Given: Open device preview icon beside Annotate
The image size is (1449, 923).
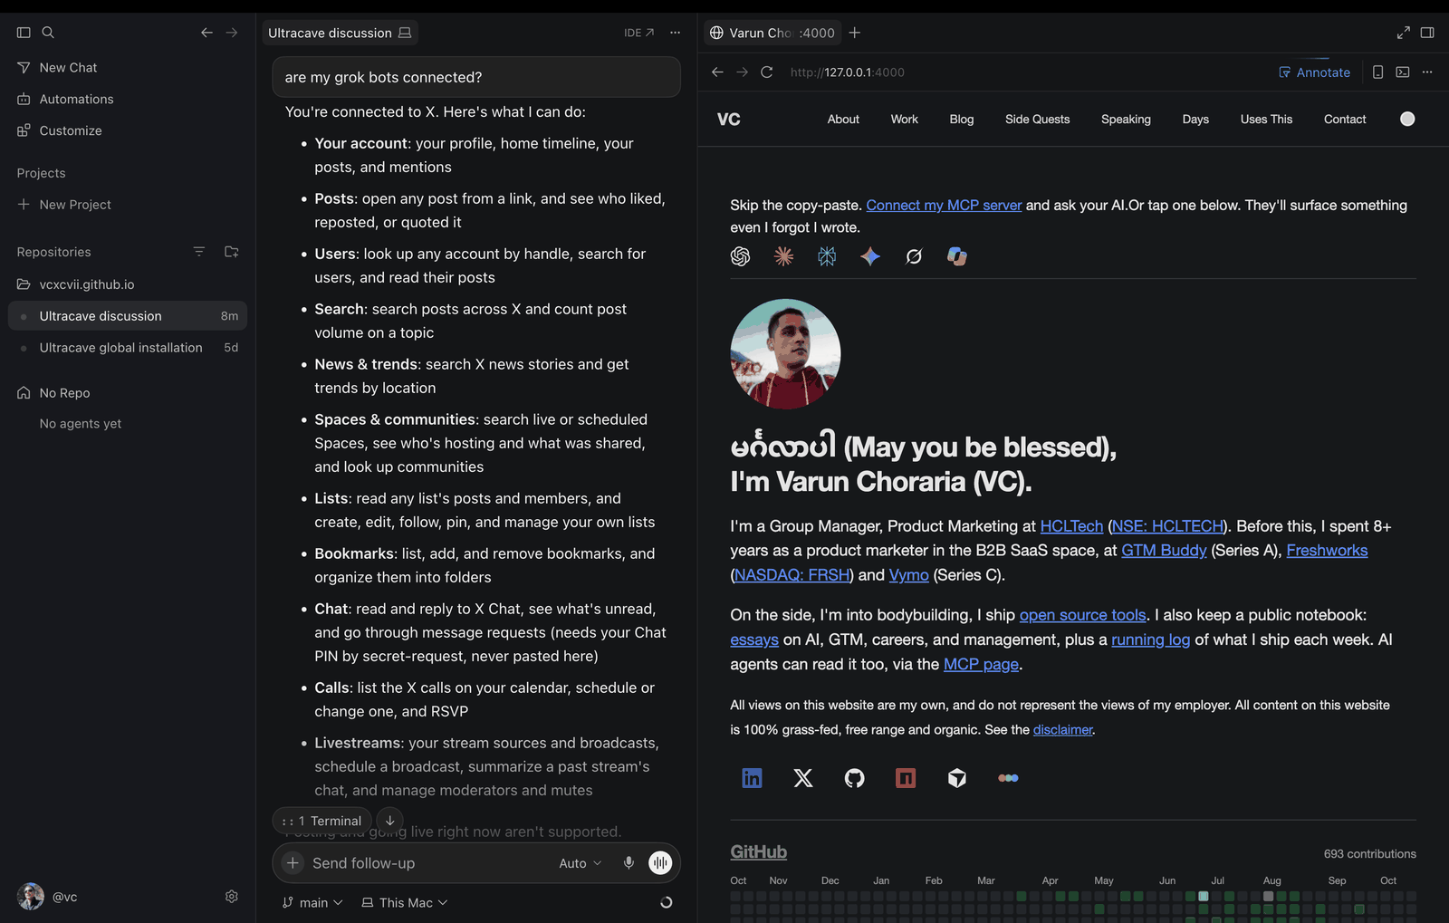Looking at the screenshot, I should click(1377, 72).
